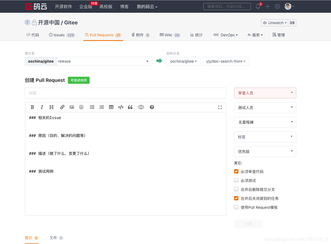The width and height of the screenshot is (331, 244).
Task: Toggle 合并后关闭提到的任务 checkbox
Action: [236, 198]
